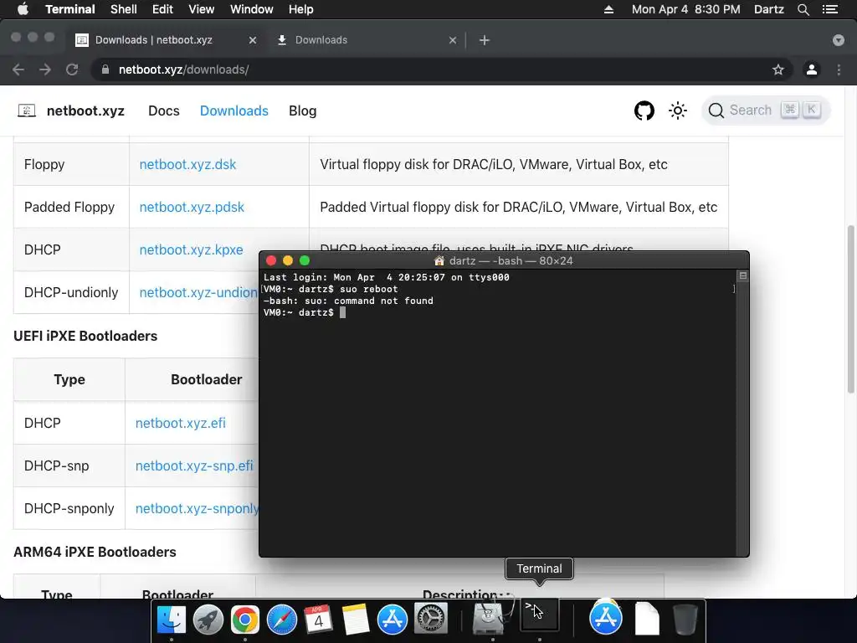
Task: Open Launchpad from the Dock
Action: click(x=208, y=620)
